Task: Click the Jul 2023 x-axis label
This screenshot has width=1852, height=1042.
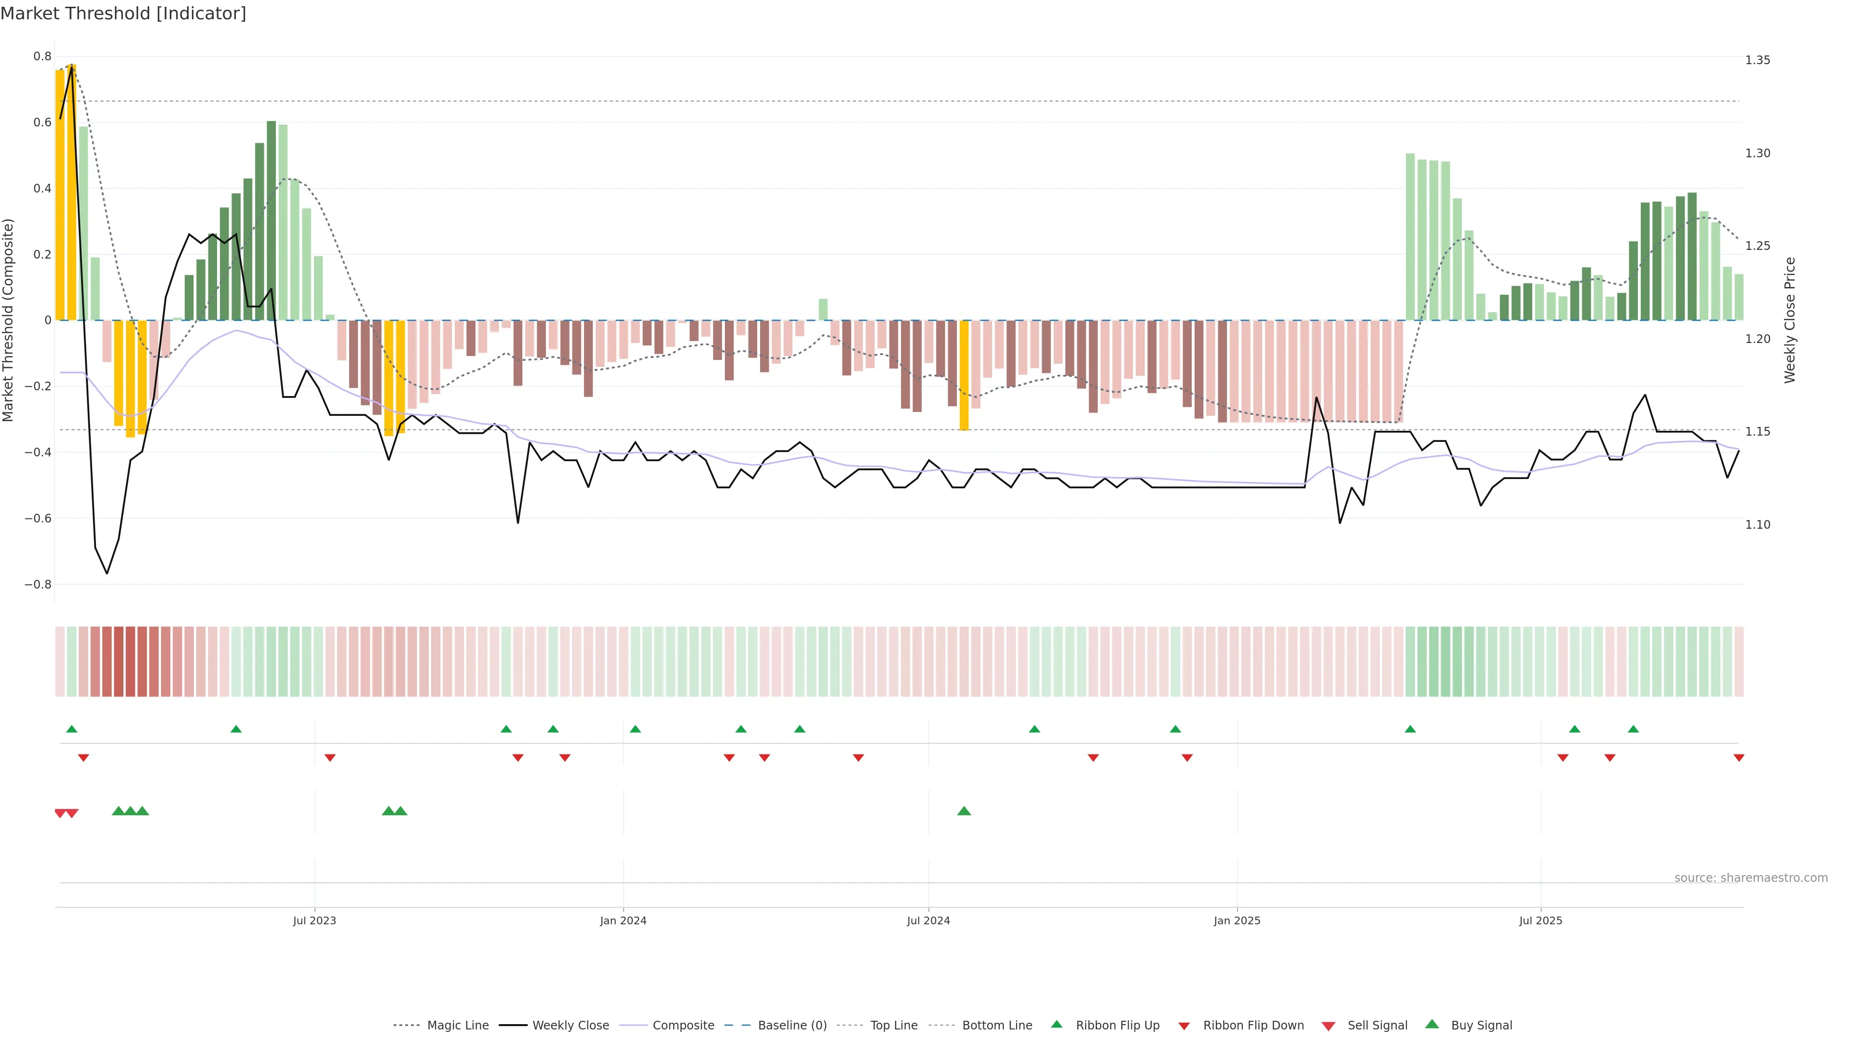Action: 314,920
